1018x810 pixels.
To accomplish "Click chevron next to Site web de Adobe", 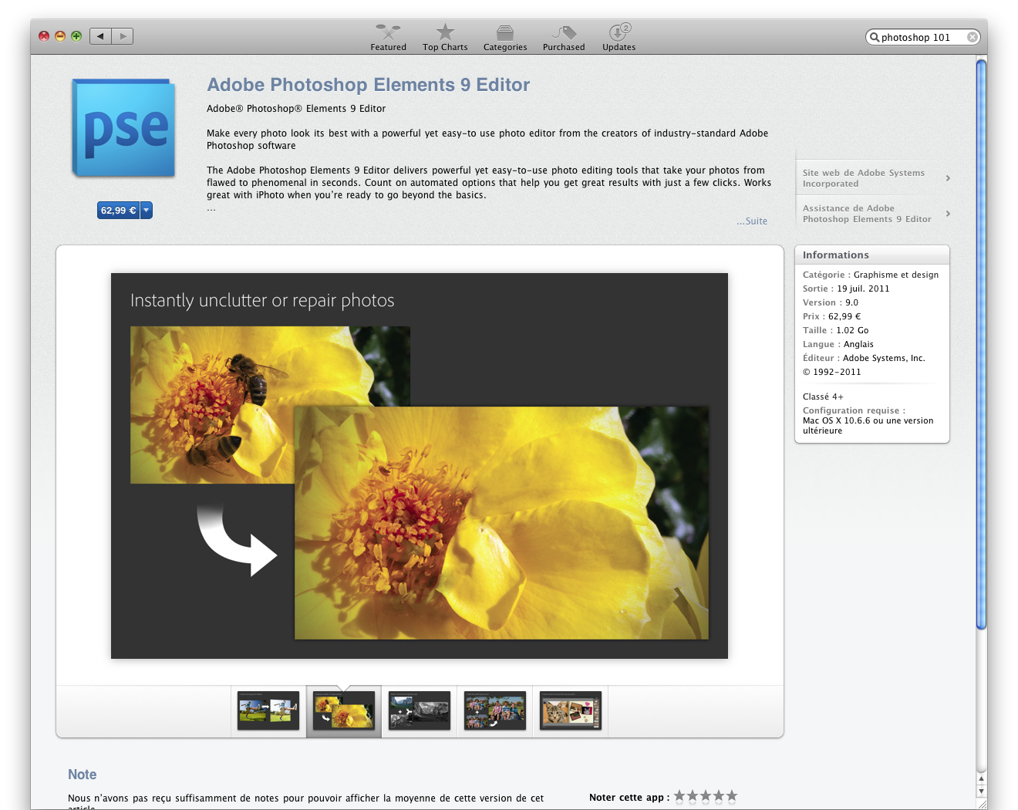I will 948,178.
